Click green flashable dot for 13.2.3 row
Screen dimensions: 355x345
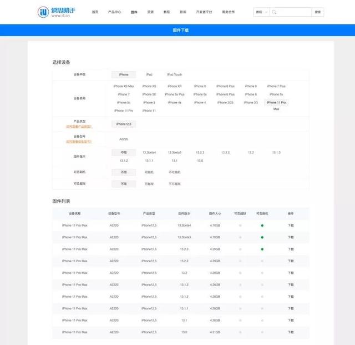pyautogui.click(x=262, y=249)
